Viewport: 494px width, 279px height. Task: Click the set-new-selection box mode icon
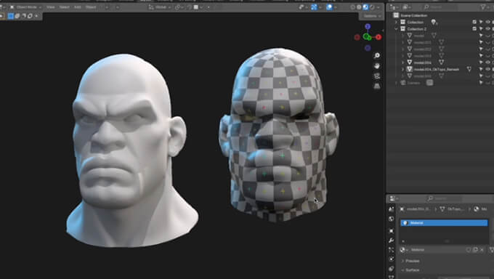[x=11, y=16]
